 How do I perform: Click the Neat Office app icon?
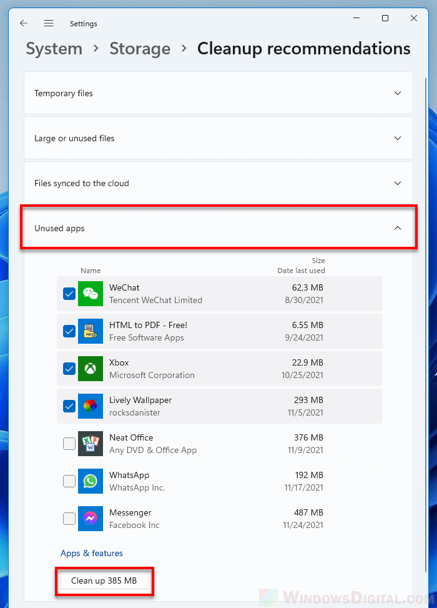coord(91,444)
